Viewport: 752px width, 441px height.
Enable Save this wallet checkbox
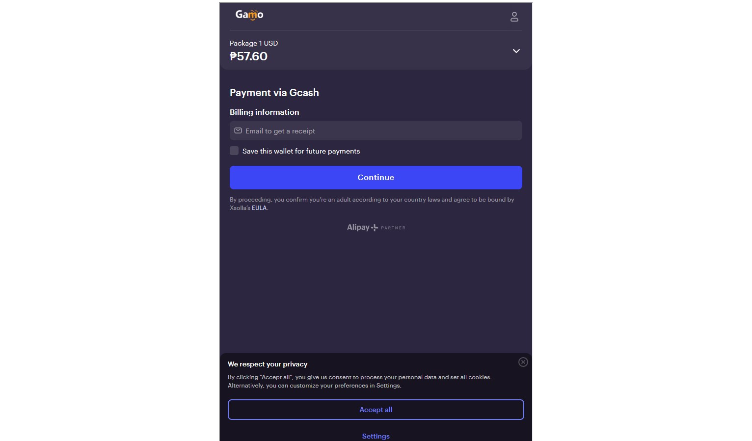[234, 151]
